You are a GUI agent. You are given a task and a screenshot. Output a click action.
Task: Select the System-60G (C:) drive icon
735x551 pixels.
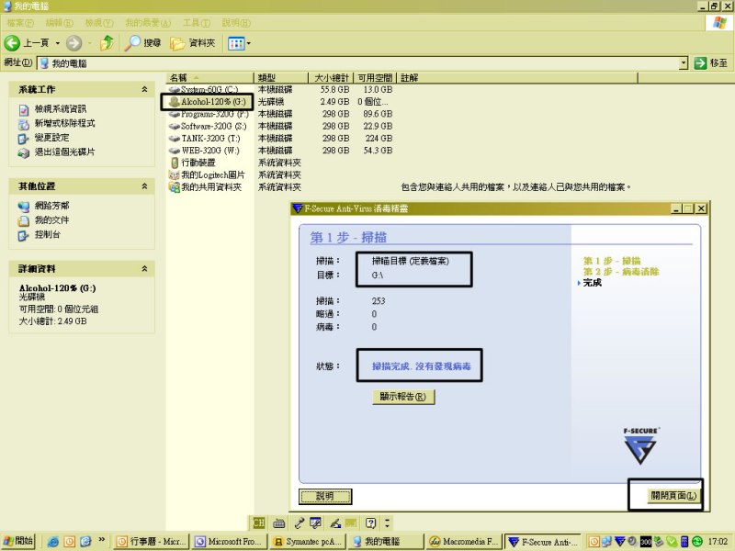pyautogui.click(x=175, y=89)
